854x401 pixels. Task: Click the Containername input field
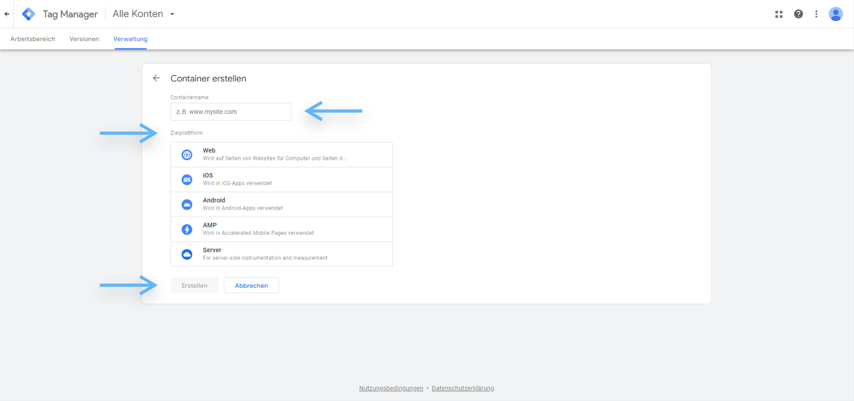[x=231, y=112]
